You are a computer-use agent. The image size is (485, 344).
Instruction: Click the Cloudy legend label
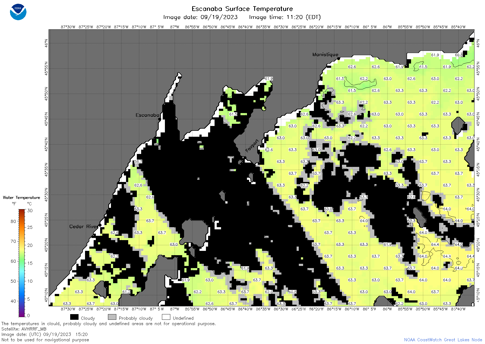tap(88, 318)
